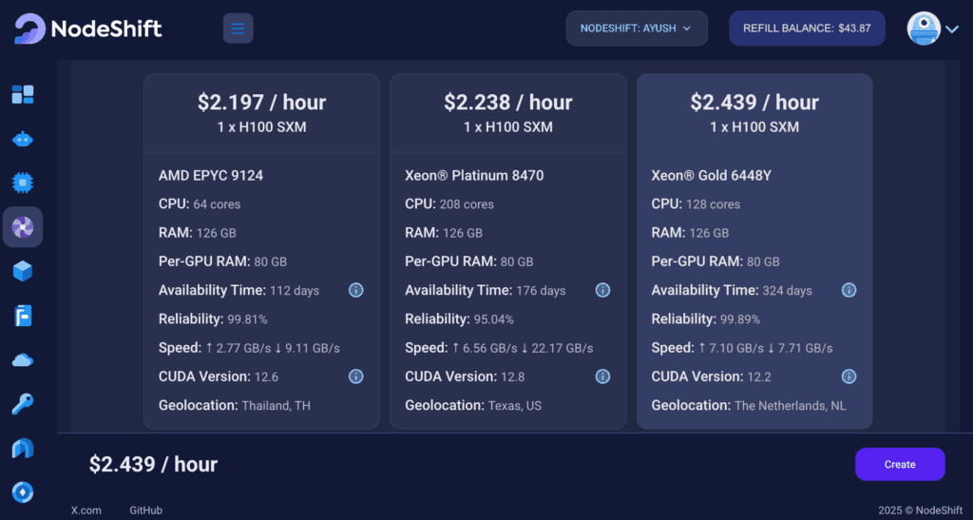Click the Create button
The image size is (973, 520).
[x=900, y=464]
